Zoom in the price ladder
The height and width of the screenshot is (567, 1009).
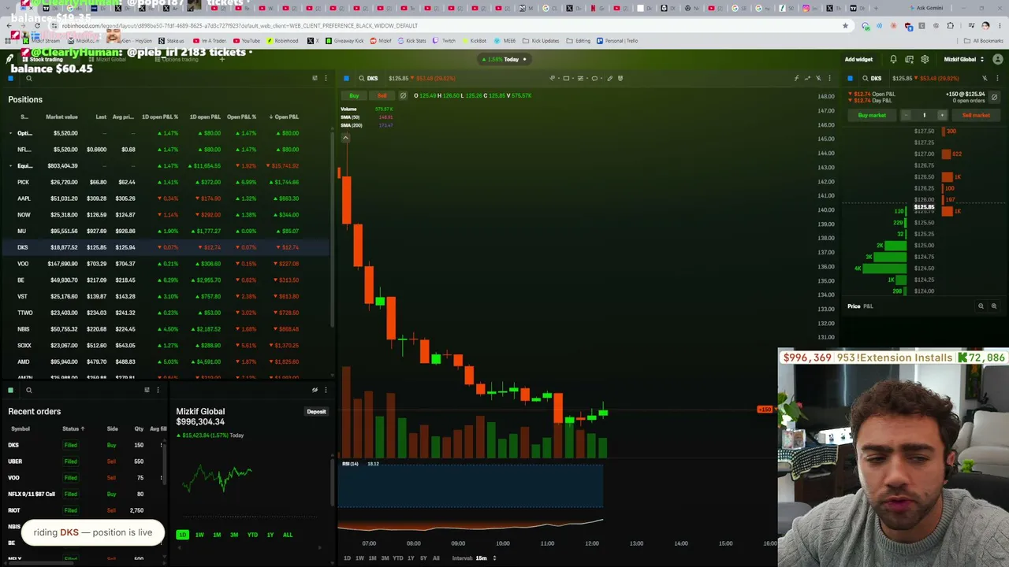pyautogui.click(x=993, y=306)
